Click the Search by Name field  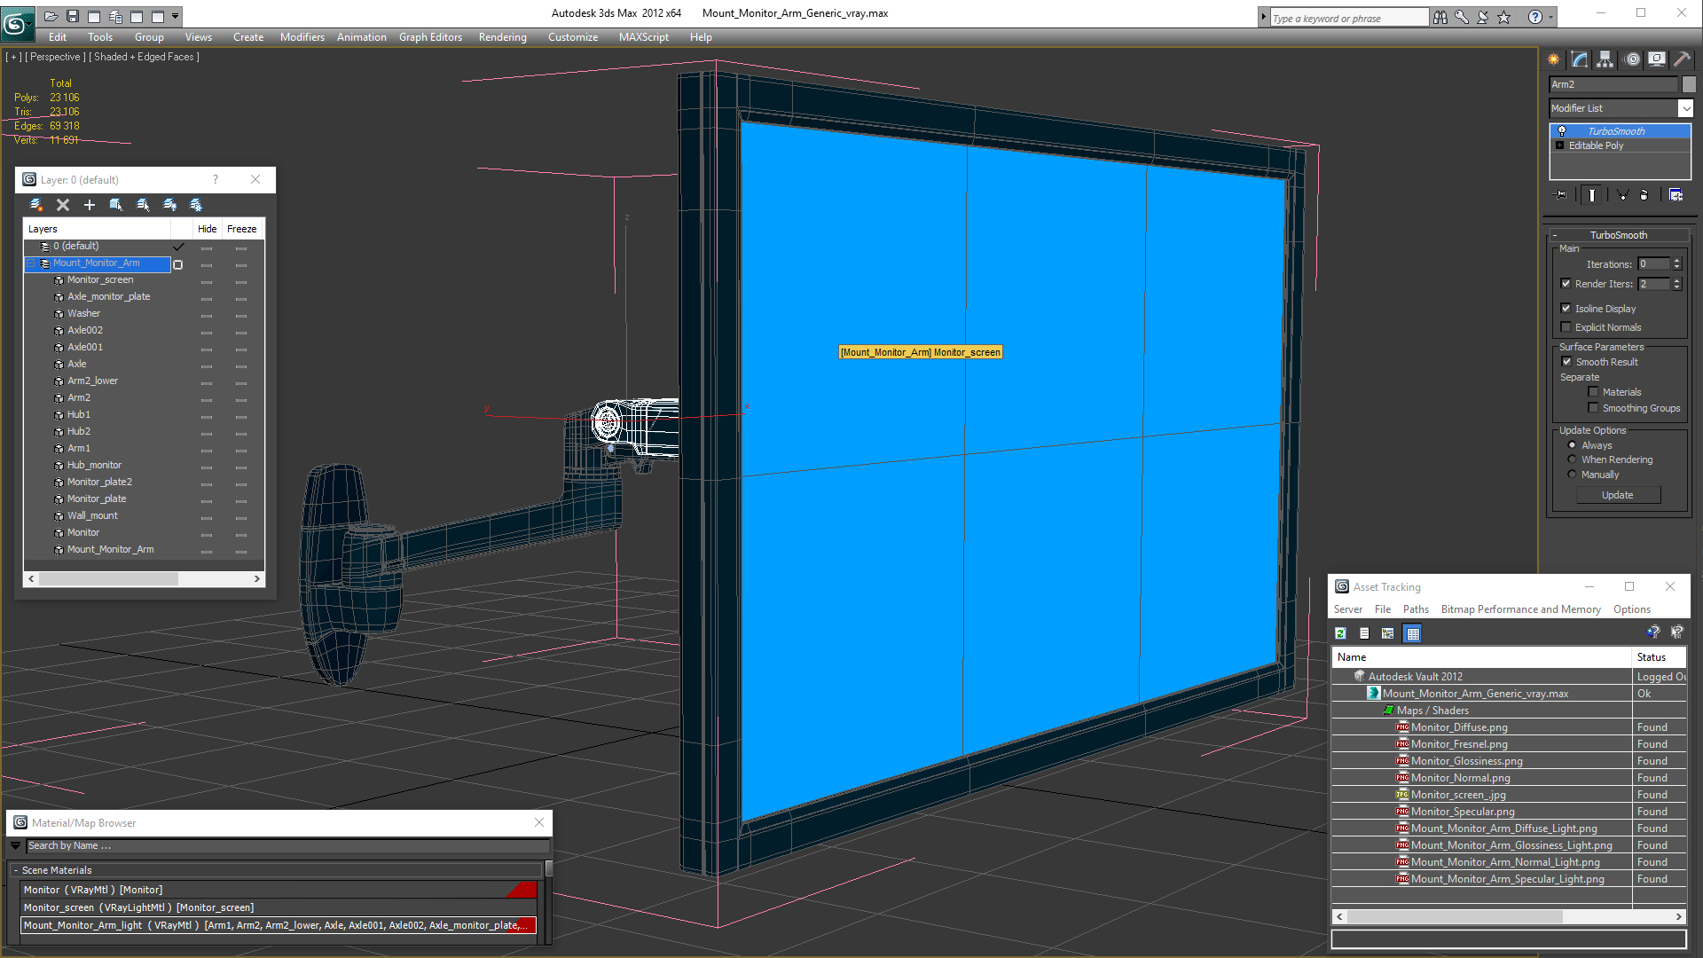pos(284,846)
